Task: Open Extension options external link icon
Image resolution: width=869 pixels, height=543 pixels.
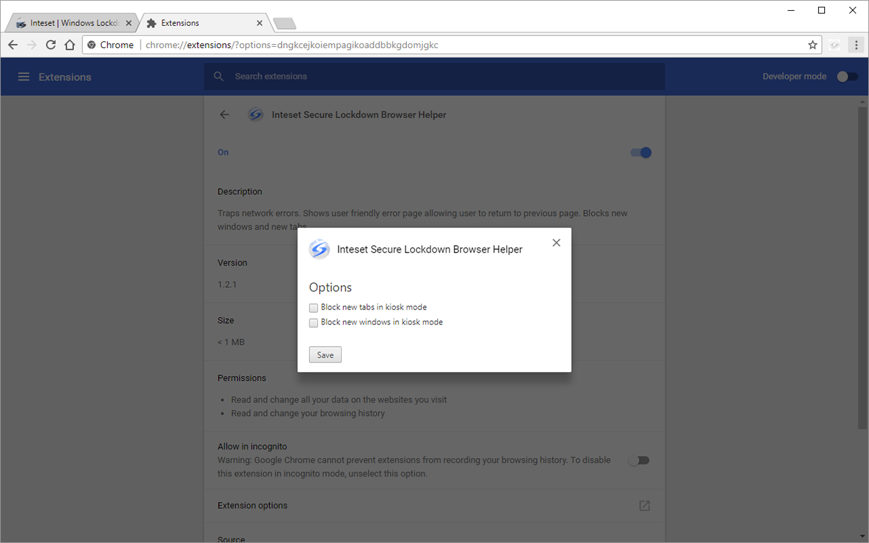Action: pyautogui.click(x=644, y=506)
